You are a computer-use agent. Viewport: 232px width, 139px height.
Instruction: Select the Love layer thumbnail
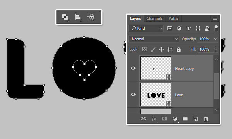156,94
